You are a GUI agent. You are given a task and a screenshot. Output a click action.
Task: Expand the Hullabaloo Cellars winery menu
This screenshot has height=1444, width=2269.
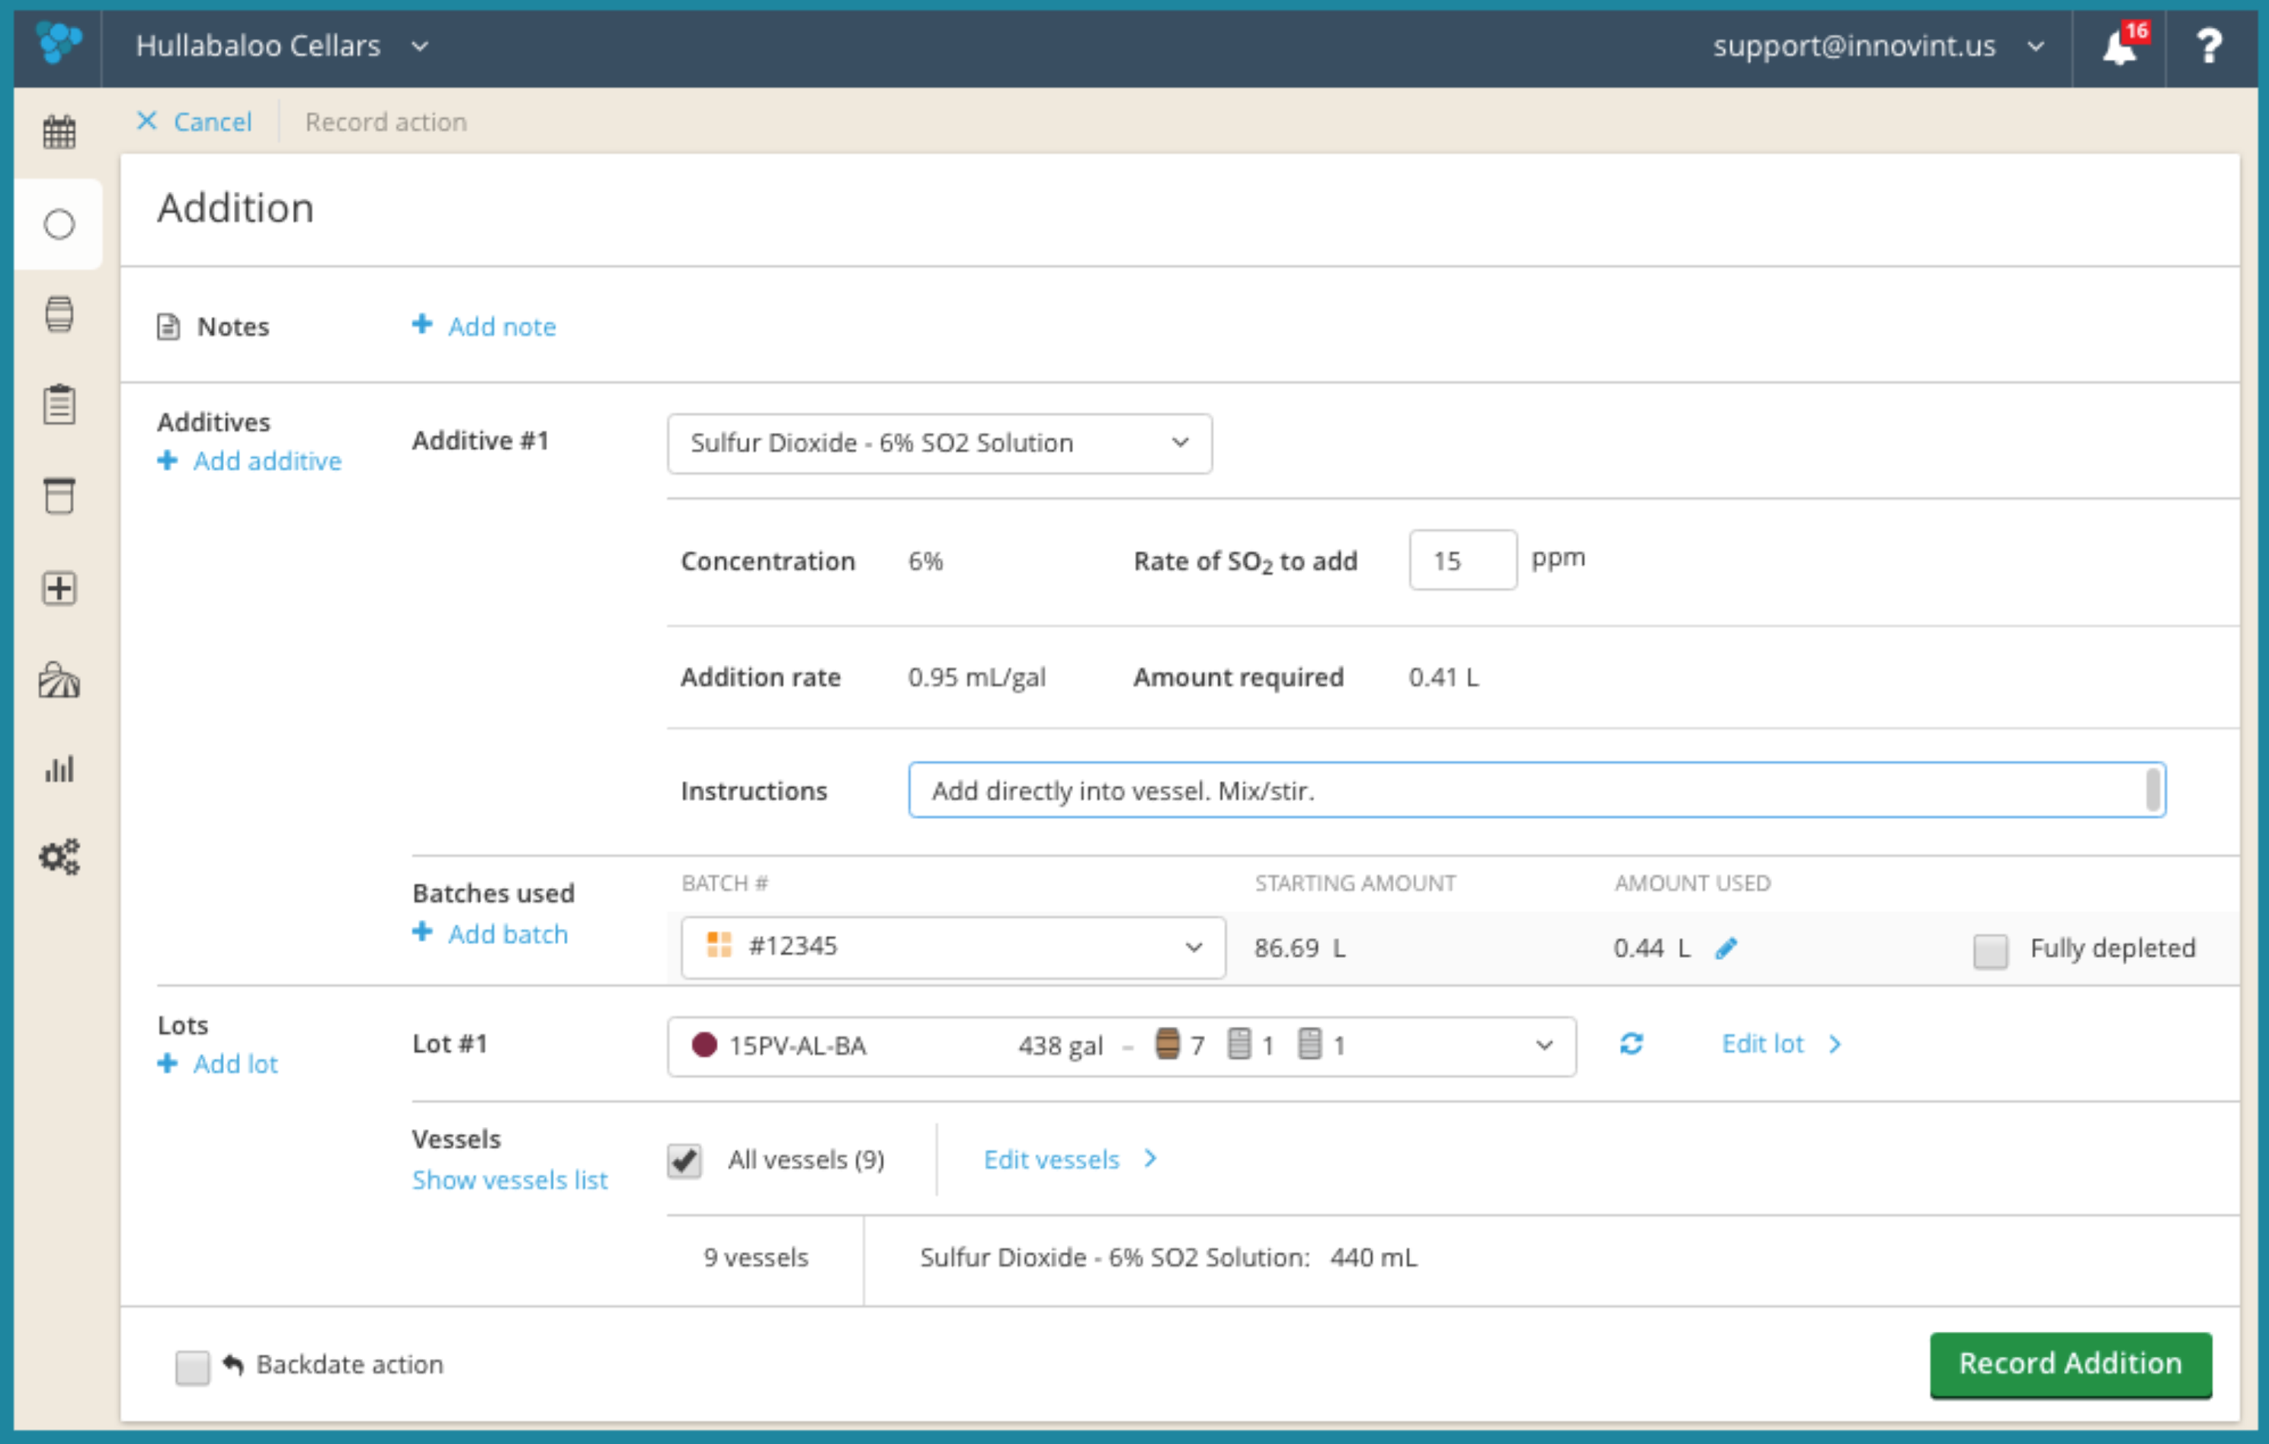tap(282, 45)
